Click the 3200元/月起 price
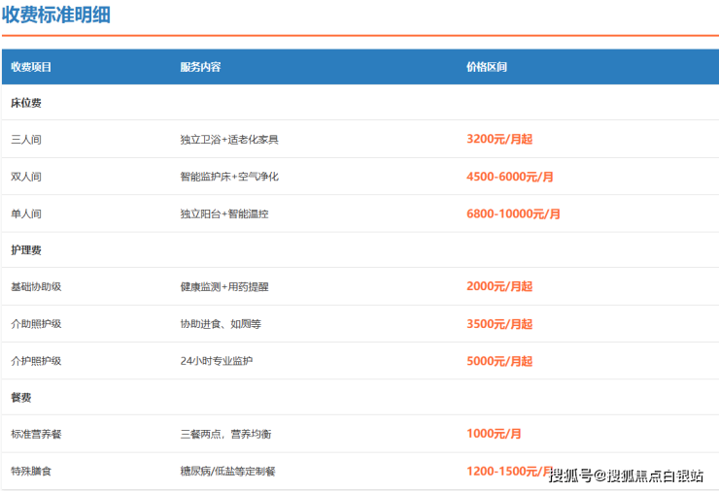The image size is (719, 491). (499, 140)
